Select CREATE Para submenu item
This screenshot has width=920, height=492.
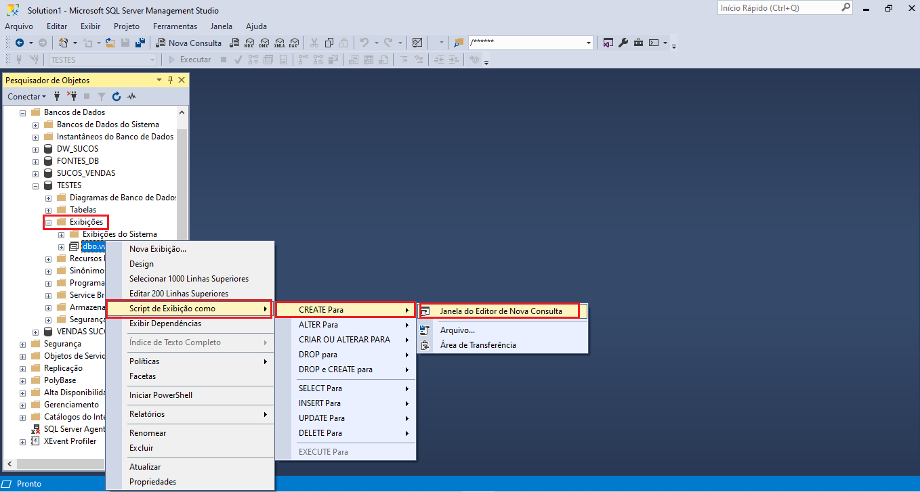coord(346,310)
